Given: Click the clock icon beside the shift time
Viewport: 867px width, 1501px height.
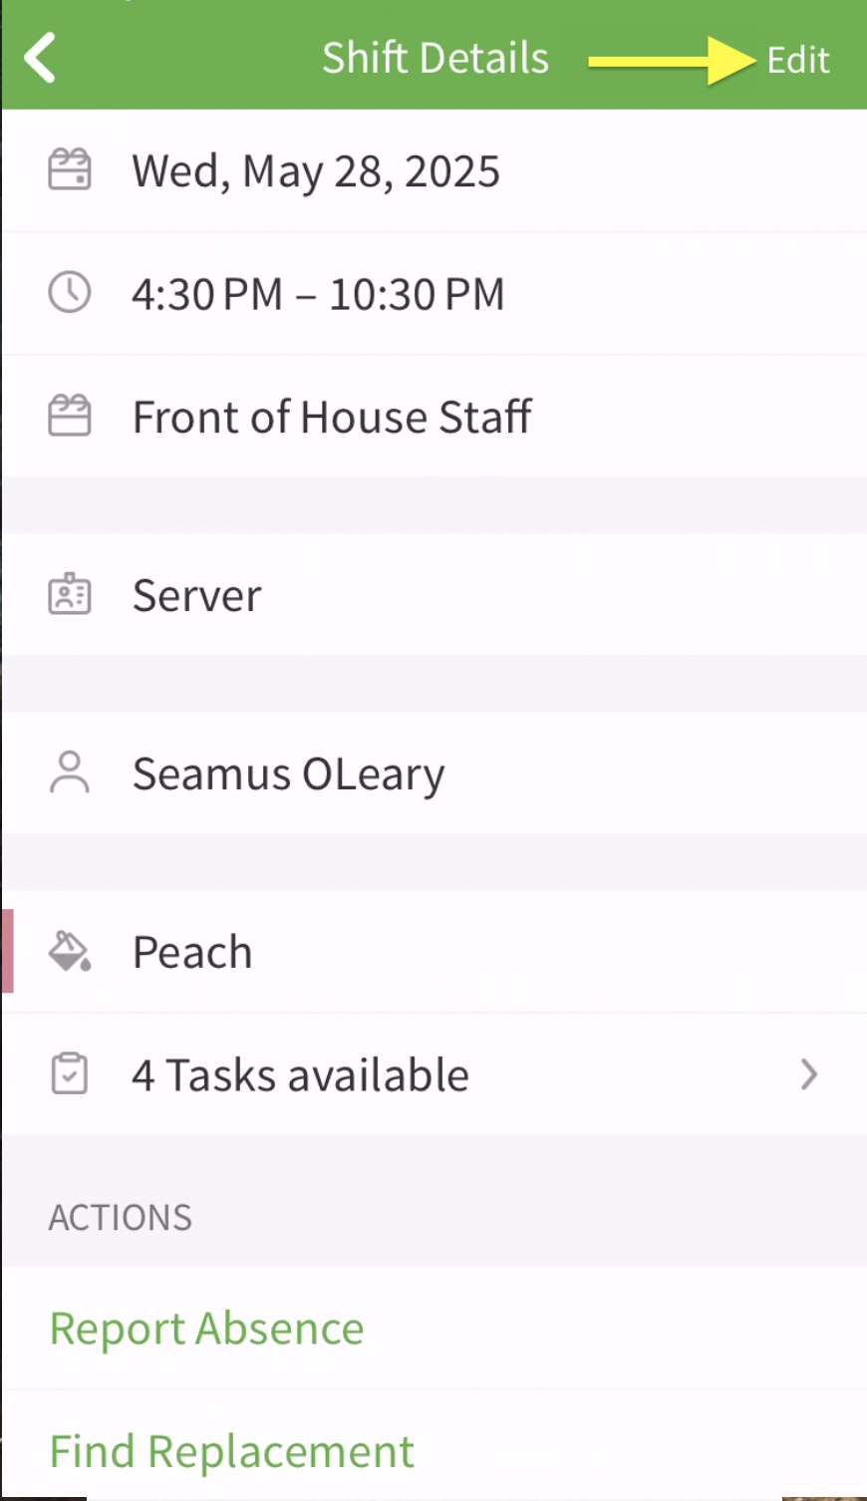Looking at the screenshot, I should [x=69, y=292].
